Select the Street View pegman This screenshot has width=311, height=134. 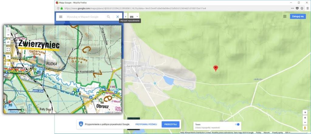(x=305, y=128)
